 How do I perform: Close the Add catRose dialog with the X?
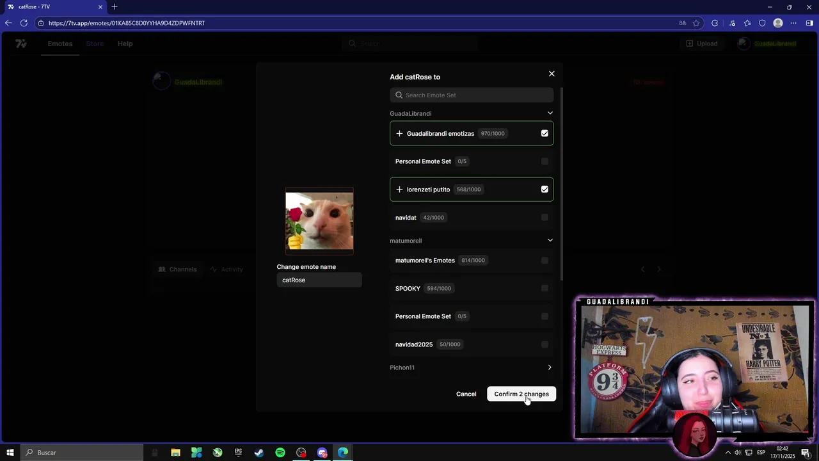pos(552,74)
